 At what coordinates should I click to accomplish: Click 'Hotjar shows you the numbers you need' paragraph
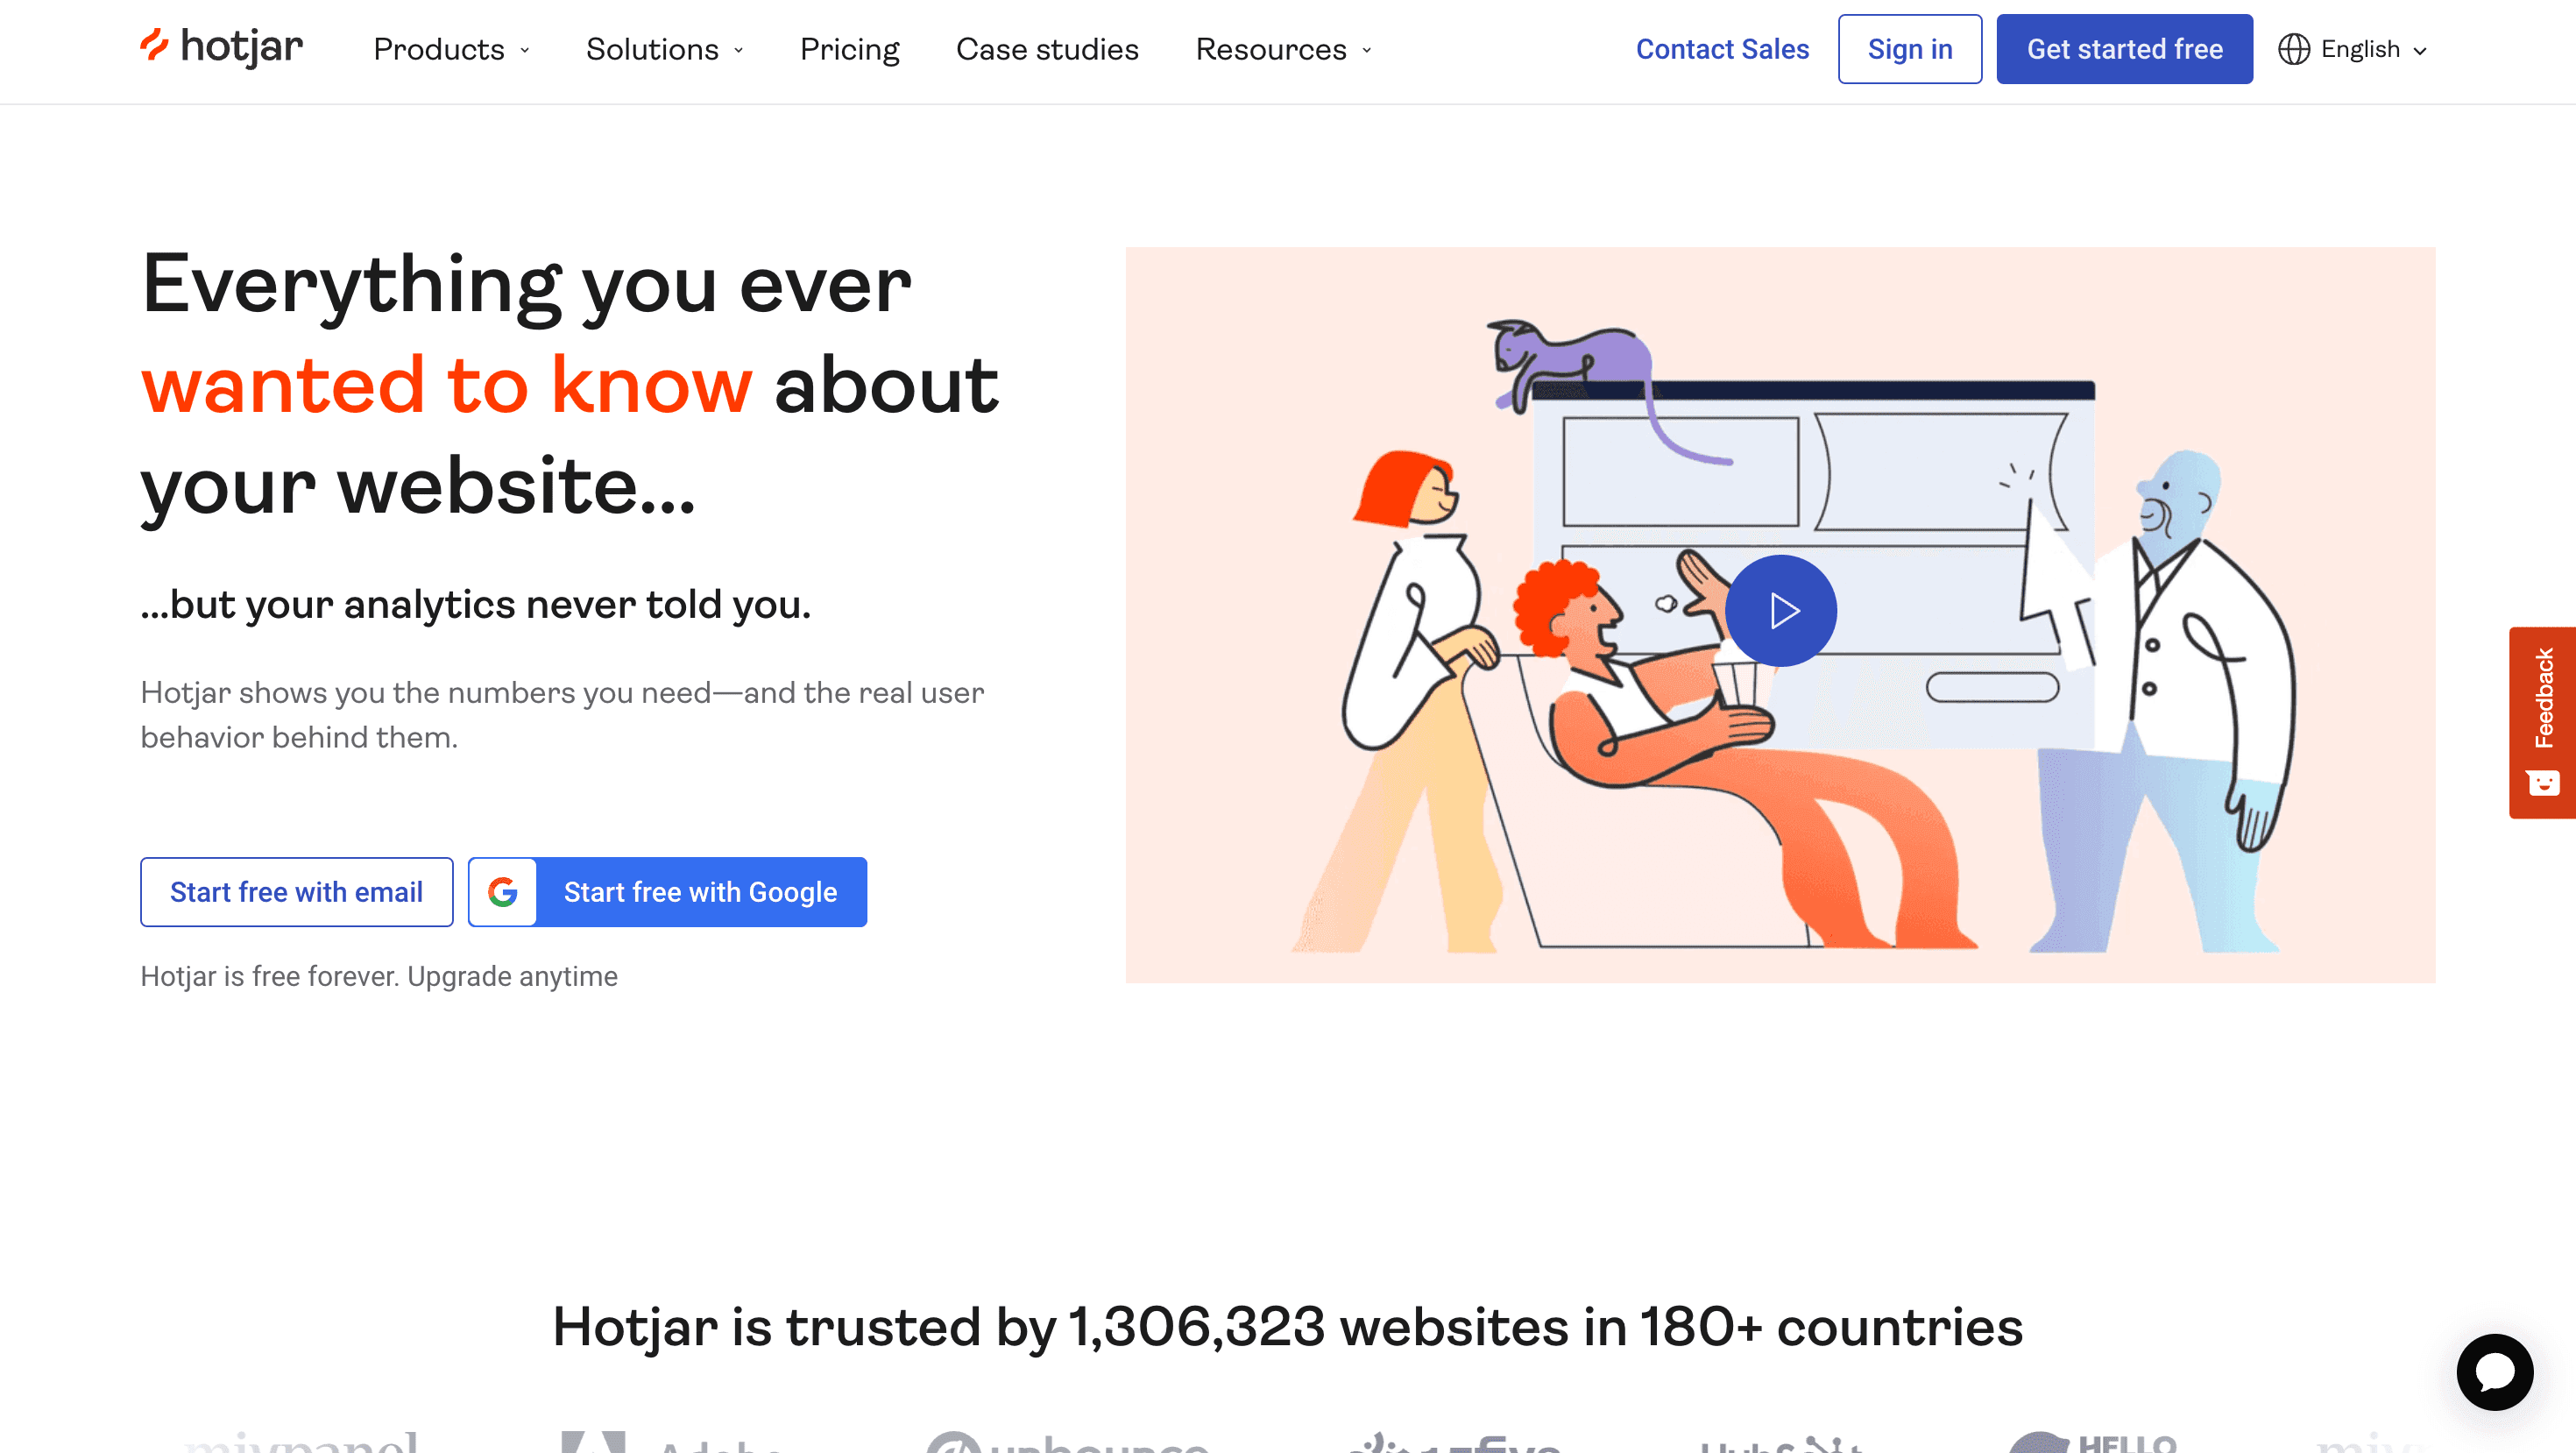[563, 715]
